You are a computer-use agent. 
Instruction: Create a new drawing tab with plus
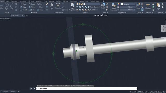[27, 16]
